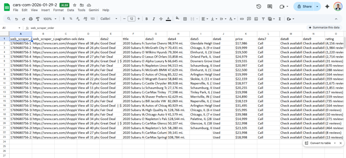Screen dimensions: 346x158
Task: Open the Data menu
Action: coord(70,10)
